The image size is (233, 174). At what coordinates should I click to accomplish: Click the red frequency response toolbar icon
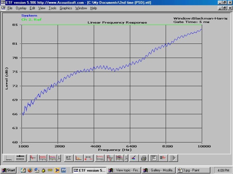click(x=43, y=158)
